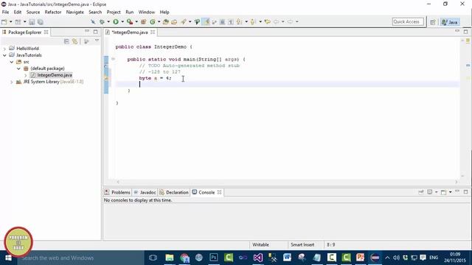The height and width of the screenshot is (265, 472).
Task: Expand the HelloWorld project
Action: [4, 49]
